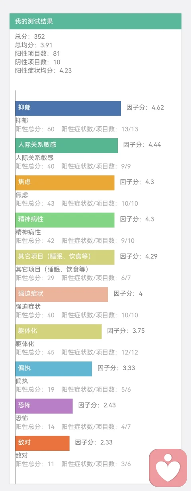Click the orange 焦虑 bar
191x491 pixels.
click(x=65, y=183)
